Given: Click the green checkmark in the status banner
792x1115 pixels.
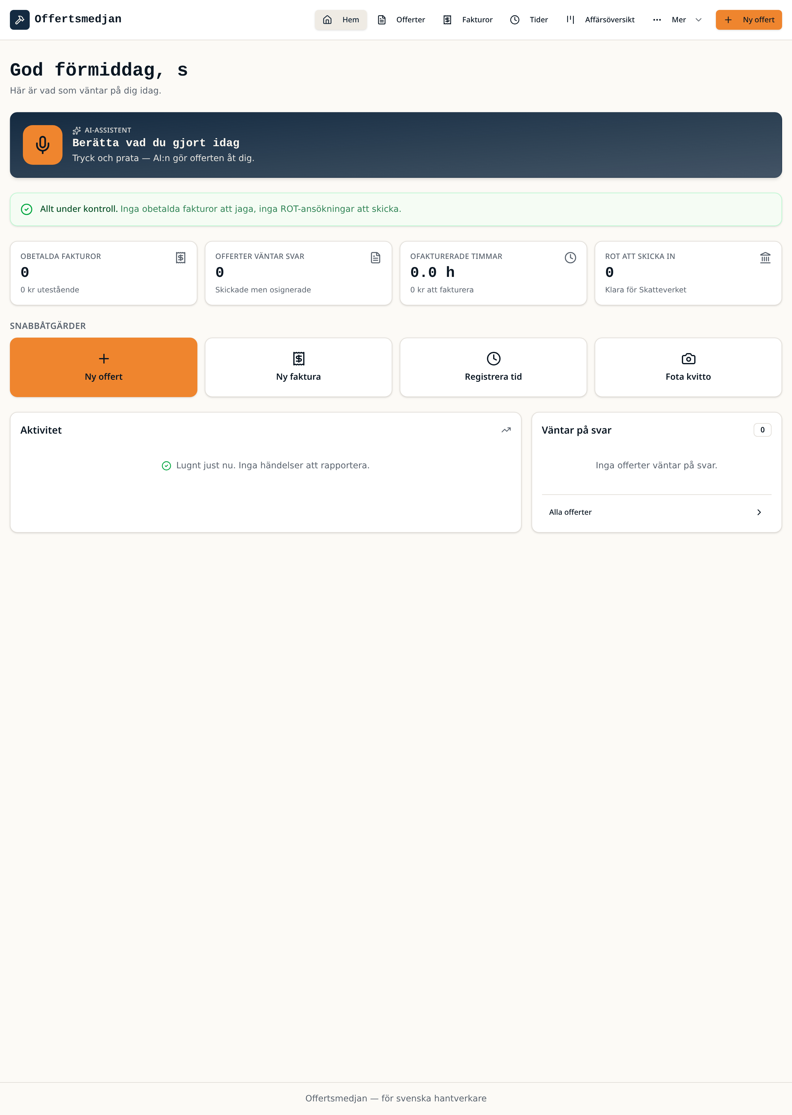Looking at the screenshot, I should pos(27,209).
